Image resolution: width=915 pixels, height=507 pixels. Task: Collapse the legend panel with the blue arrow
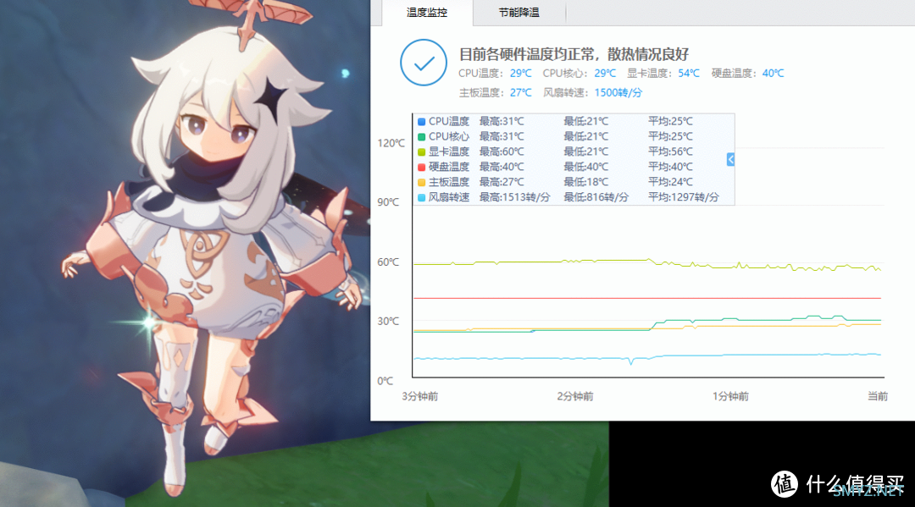730,159
